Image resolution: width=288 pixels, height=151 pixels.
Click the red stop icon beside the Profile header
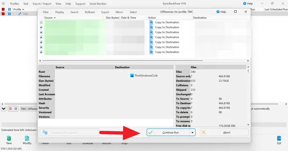[x=3, y=9]
